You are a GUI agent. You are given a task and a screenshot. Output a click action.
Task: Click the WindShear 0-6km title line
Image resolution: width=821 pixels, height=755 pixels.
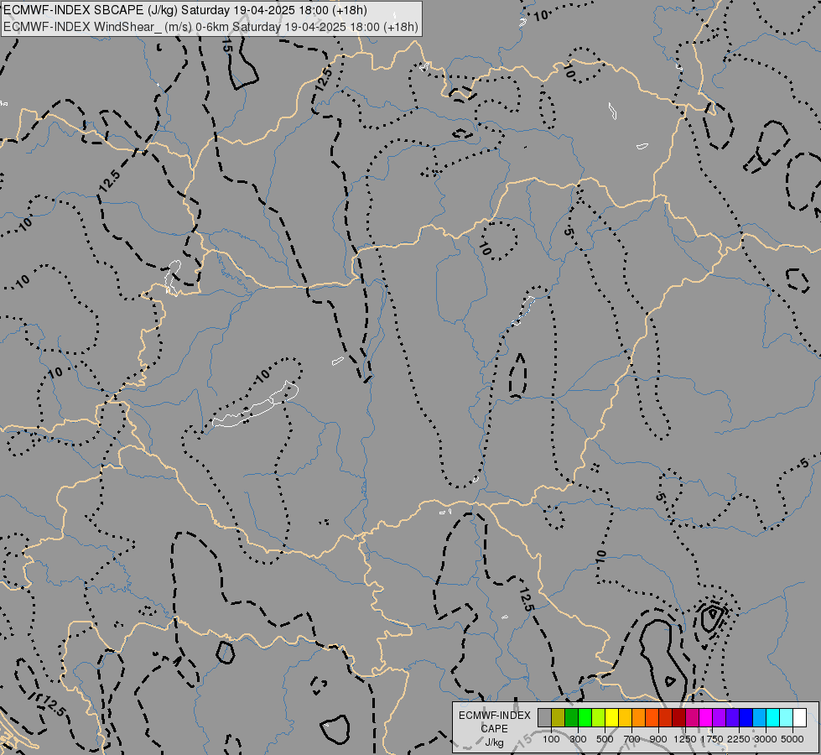pos(211,27)
